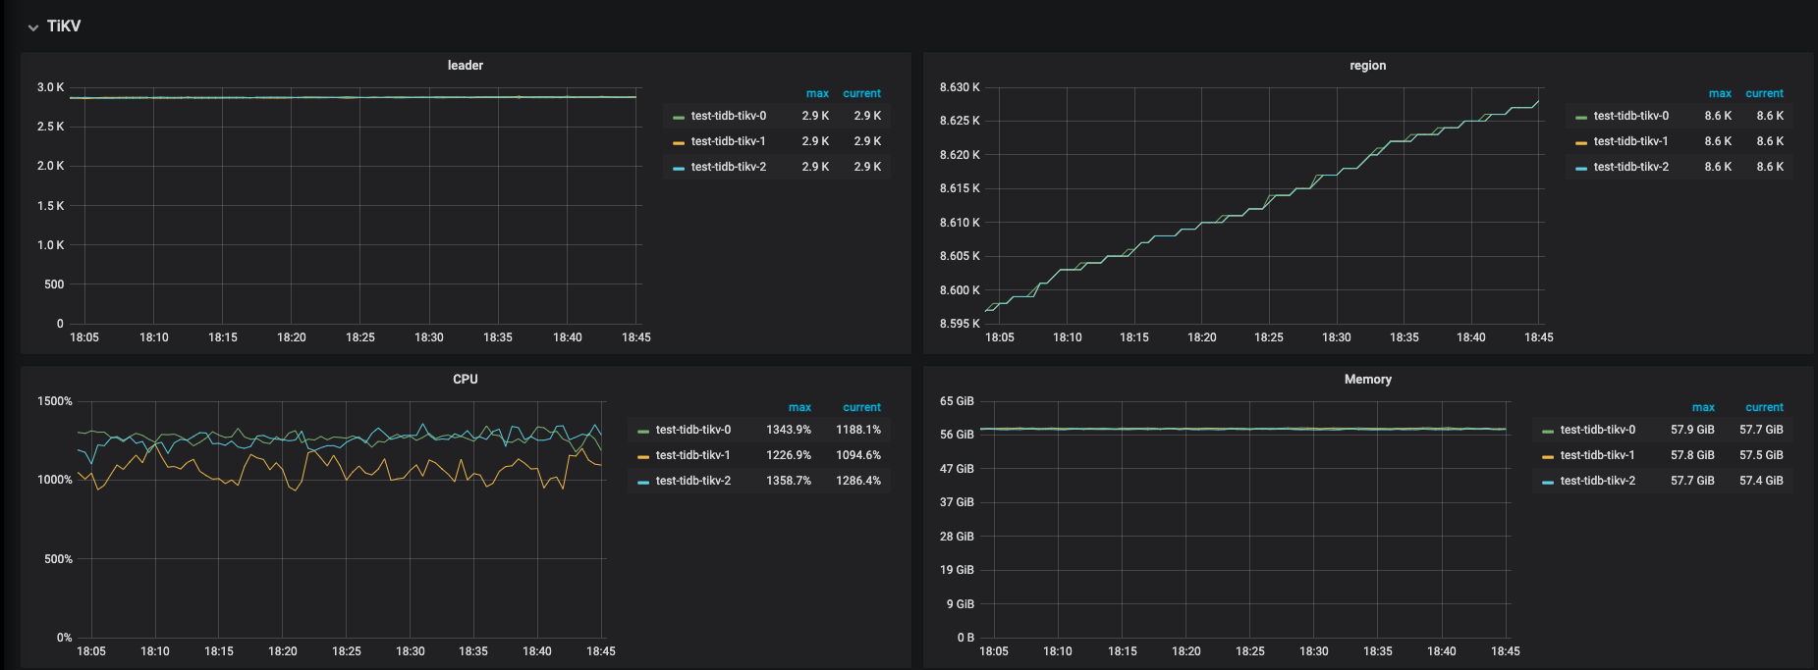Sort leader legend by max column
The image size is (1818, 670).
tap(817, 94)
